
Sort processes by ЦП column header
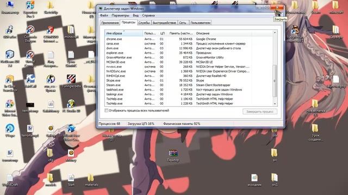coord(163,33)
